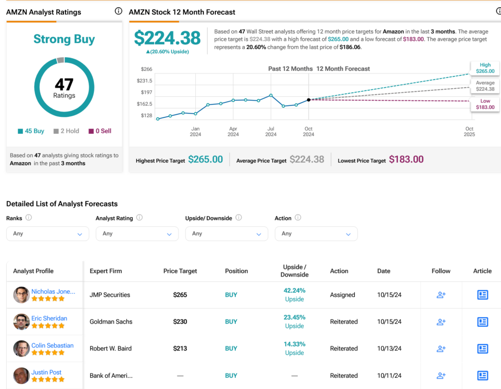The width and height of the screenshot is (501, 389).
Task: Click Justin Post's profile photo
Action: pyautogui.click(x=21, y=375)
